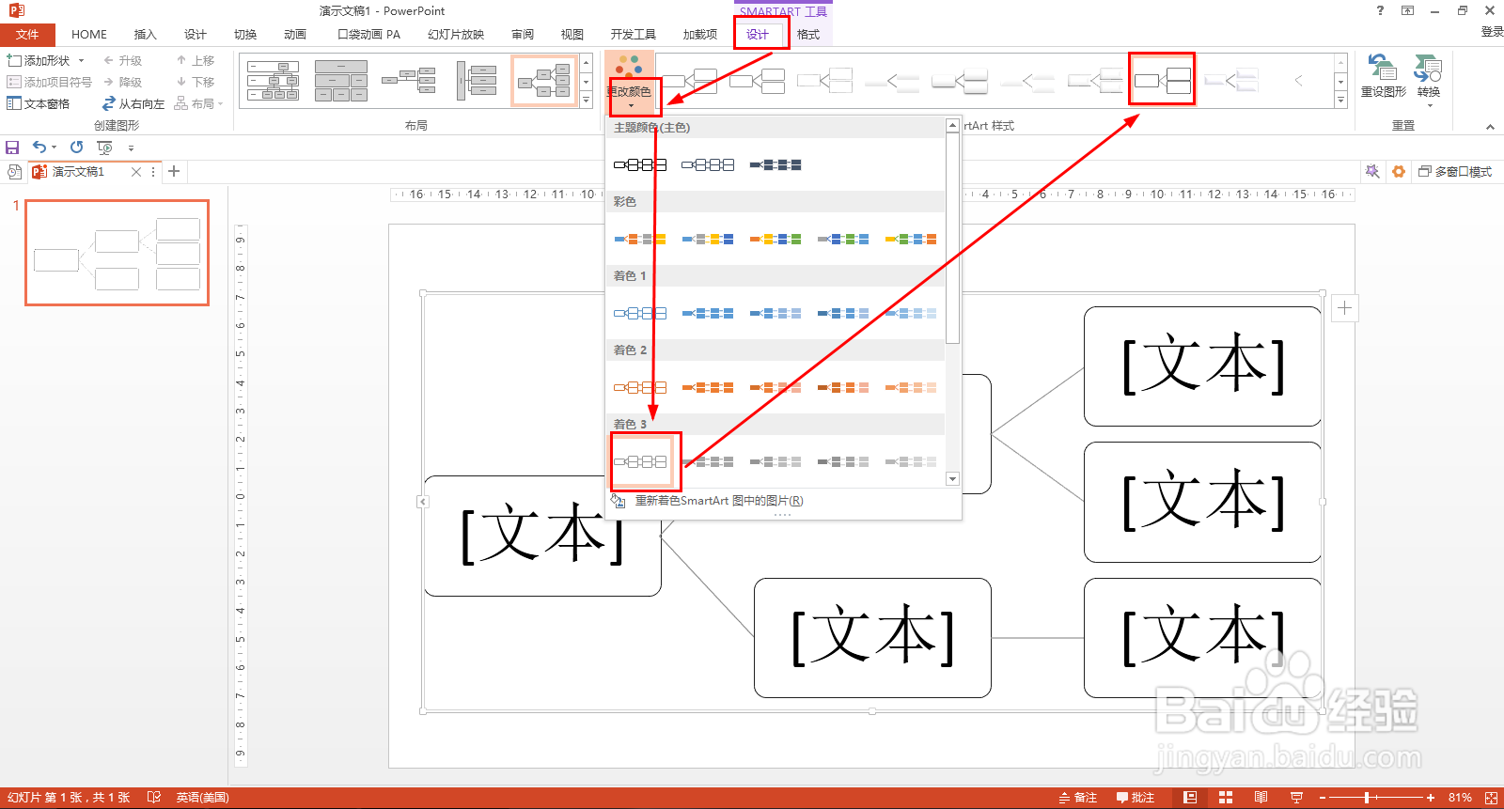Open the 动画 ribbon tab
Viewport: 1504px width, 809px height.
(295, 35)
